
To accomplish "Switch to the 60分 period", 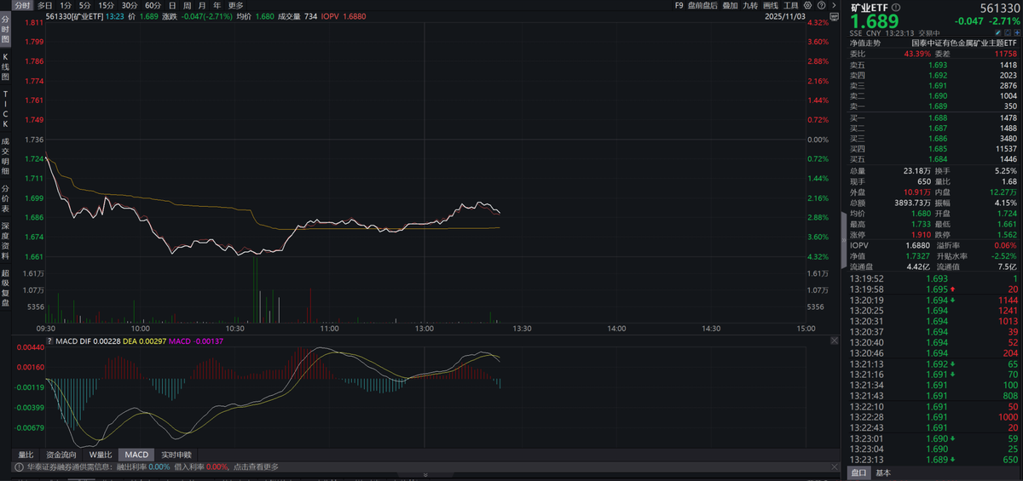I will pyautogui.click(x=153, y=5).
